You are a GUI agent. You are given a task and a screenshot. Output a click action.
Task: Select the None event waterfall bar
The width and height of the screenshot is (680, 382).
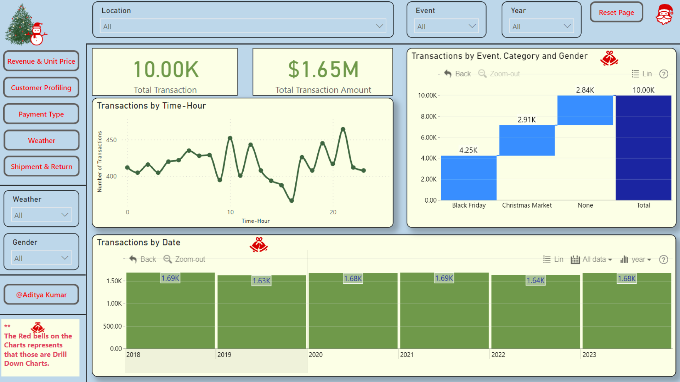pyautogui.click(x=585, y=110)
